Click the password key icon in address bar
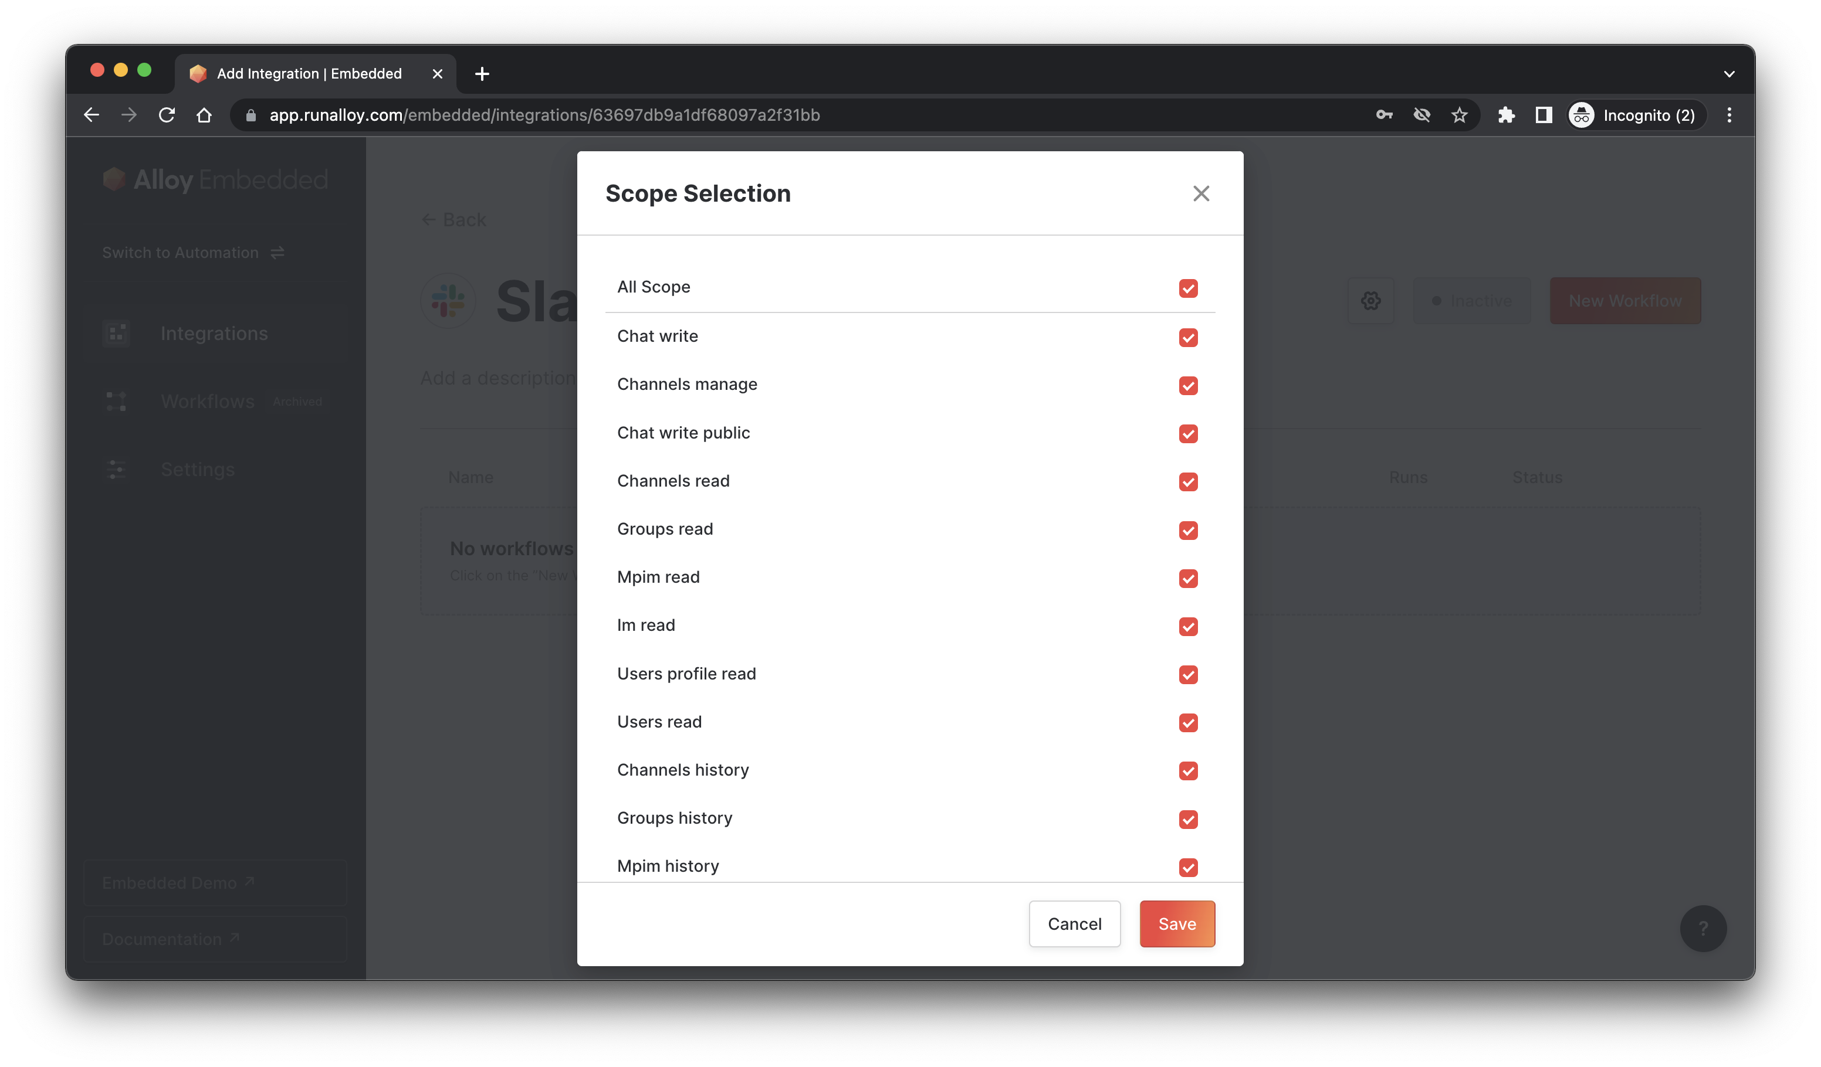The image size is (1821, 1067). click(1384, 115)
